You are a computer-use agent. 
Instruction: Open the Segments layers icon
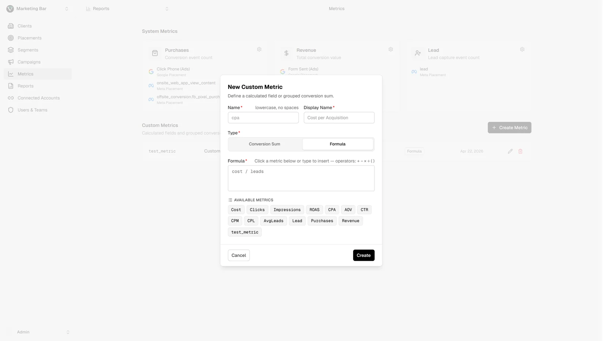click(x=11, y=50)
